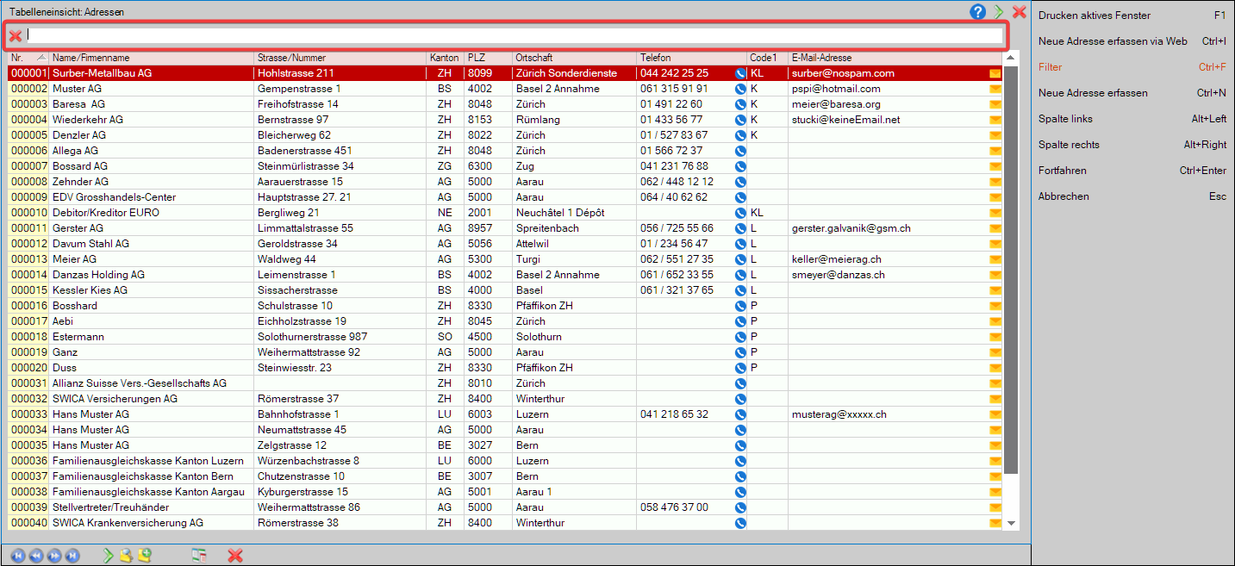The image size is (1235, 566).
Task: Click the folder search icon in bottom toolbar
Action: click(x=126, y=556)
